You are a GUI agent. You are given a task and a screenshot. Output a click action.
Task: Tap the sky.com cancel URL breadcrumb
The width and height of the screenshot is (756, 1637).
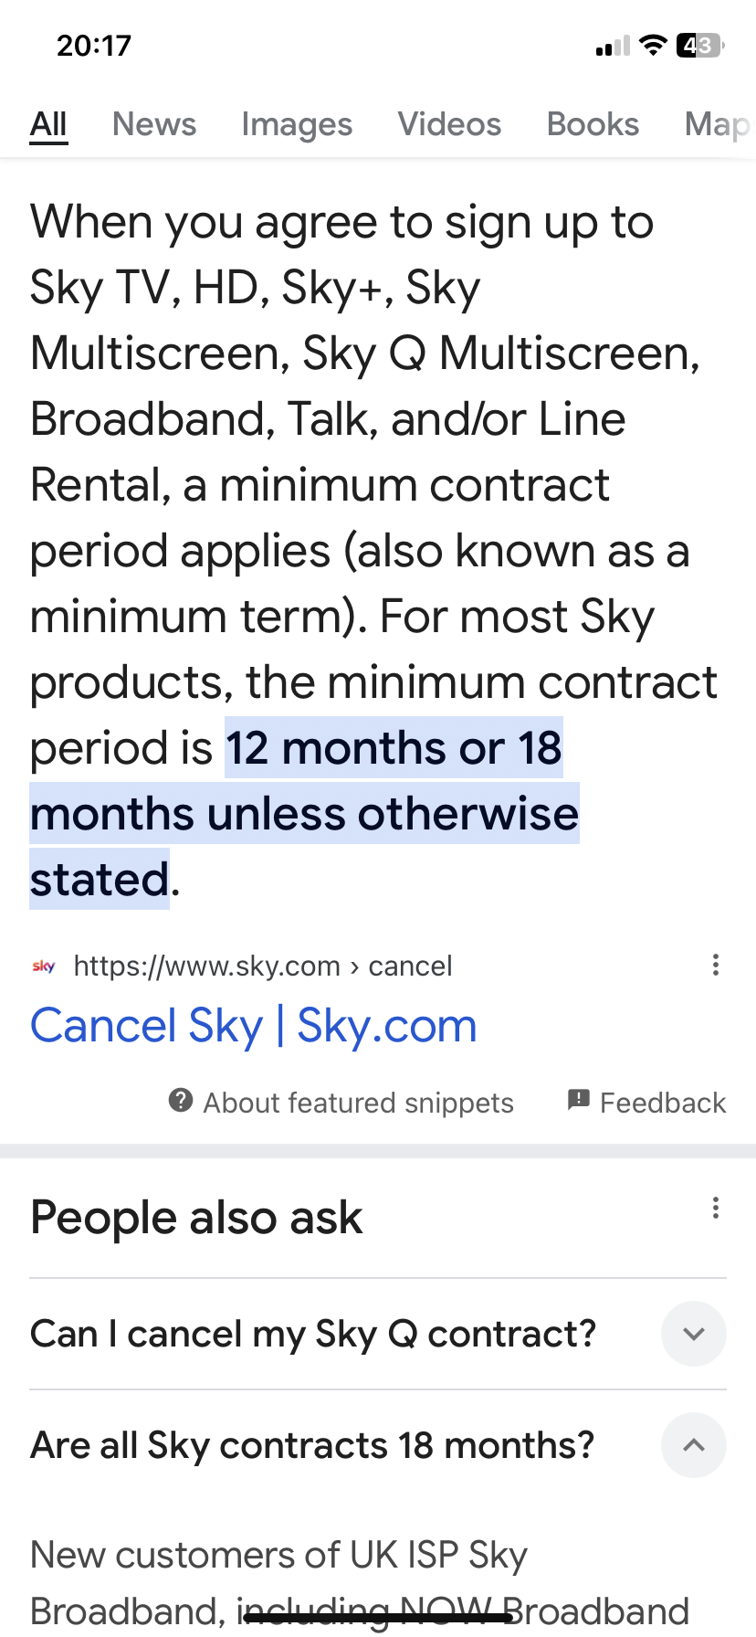(x=263, y=966)
